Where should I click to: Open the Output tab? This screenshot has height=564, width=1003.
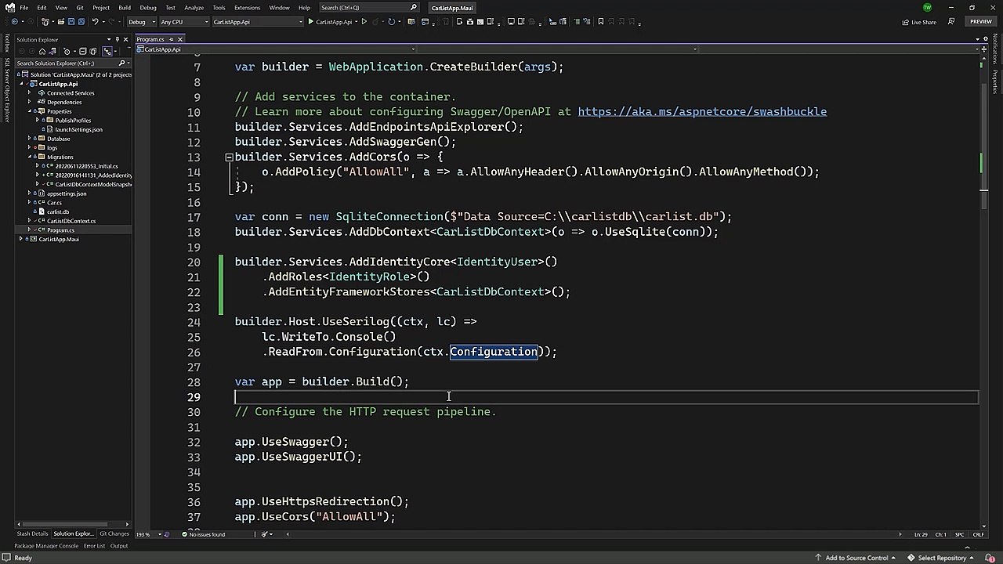(119, 546)
